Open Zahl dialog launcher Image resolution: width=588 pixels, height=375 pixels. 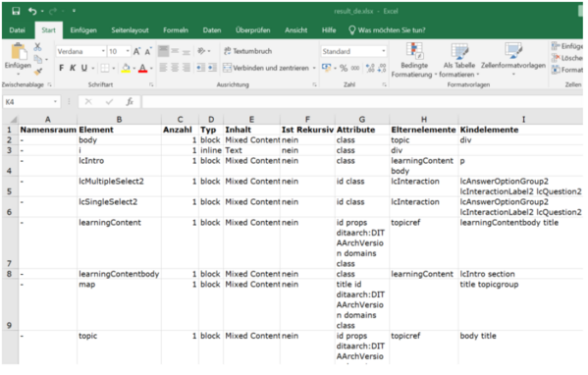pyautogui.click(x=385, y=84)
